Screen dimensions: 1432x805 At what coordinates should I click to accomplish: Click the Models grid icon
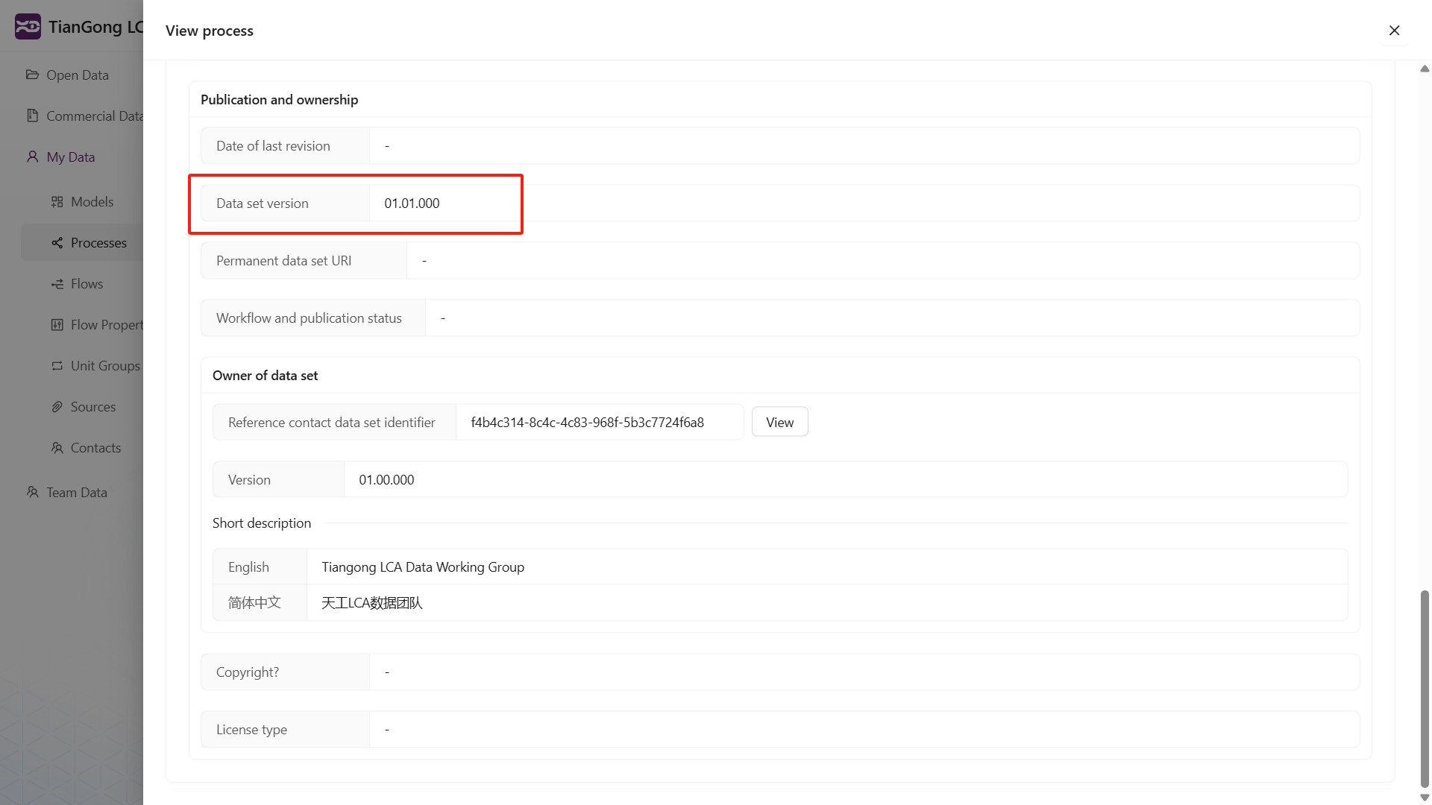coord(57,202)
